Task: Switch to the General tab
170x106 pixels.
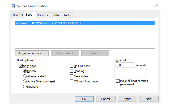Action: (x=18, y=15)
